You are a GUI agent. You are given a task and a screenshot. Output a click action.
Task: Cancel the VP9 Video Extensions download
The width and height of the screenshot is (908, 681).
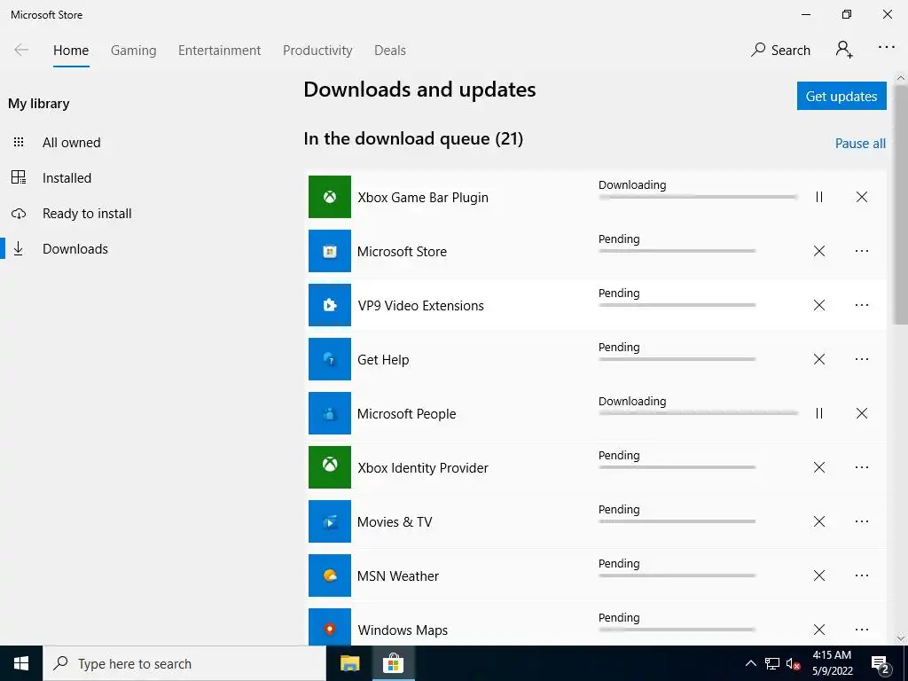coord(818,305)
